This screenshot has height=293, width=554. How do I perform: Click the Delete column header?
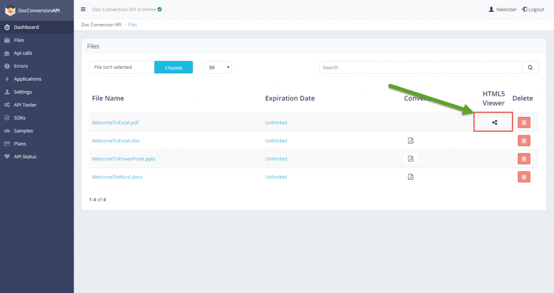coord(523,98)
